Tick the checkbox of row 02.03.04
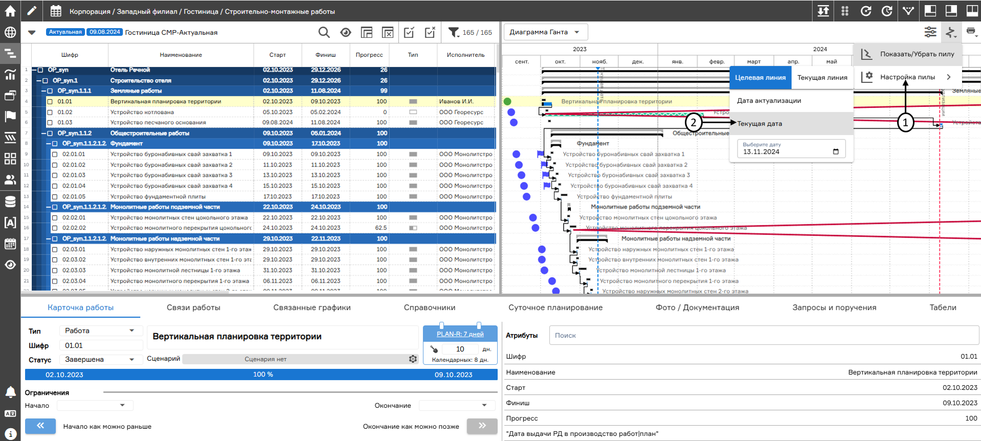 [x=55, y=281]
